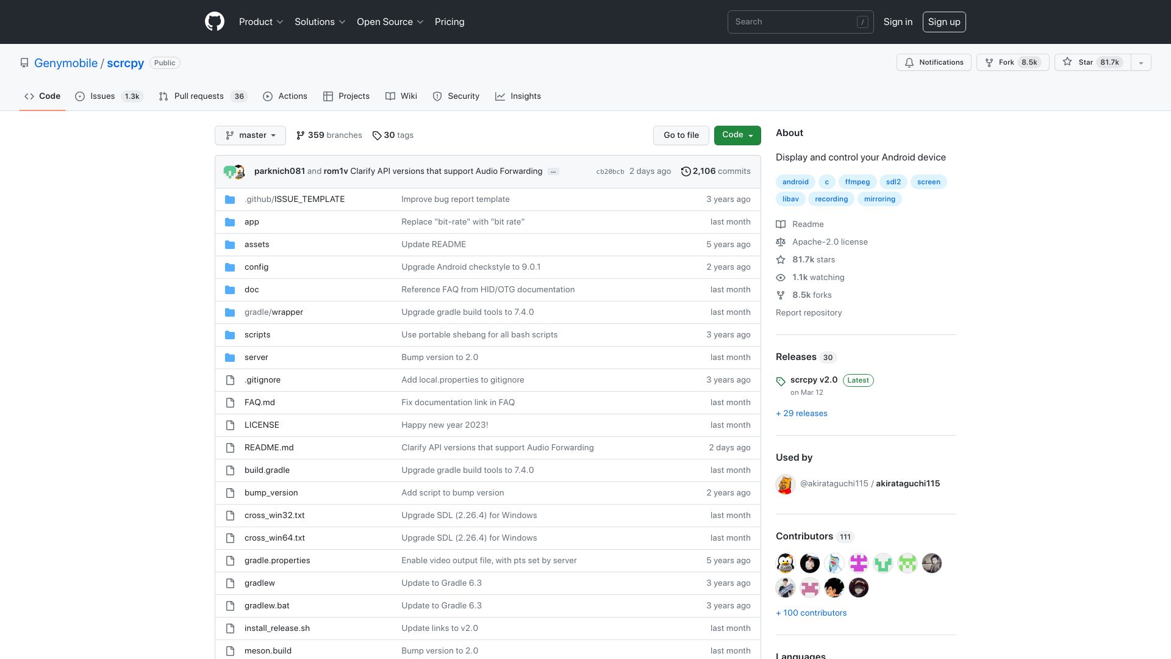Viewport: 1171px width, 659px height.
Task: Open the + 29 releases link
Action: pos(801,414)
